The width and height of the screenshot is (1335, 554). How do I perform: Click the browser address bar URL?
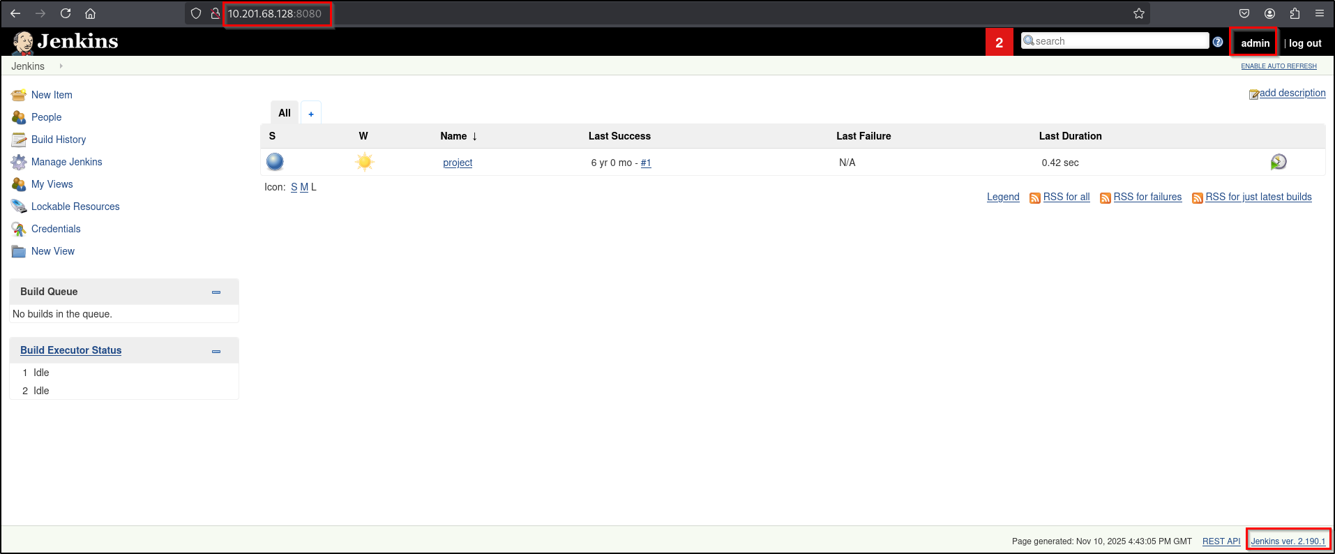point(275,13)
